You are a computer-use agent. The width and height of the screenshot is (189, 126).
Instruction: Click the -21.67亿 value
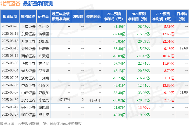(119, 107)
